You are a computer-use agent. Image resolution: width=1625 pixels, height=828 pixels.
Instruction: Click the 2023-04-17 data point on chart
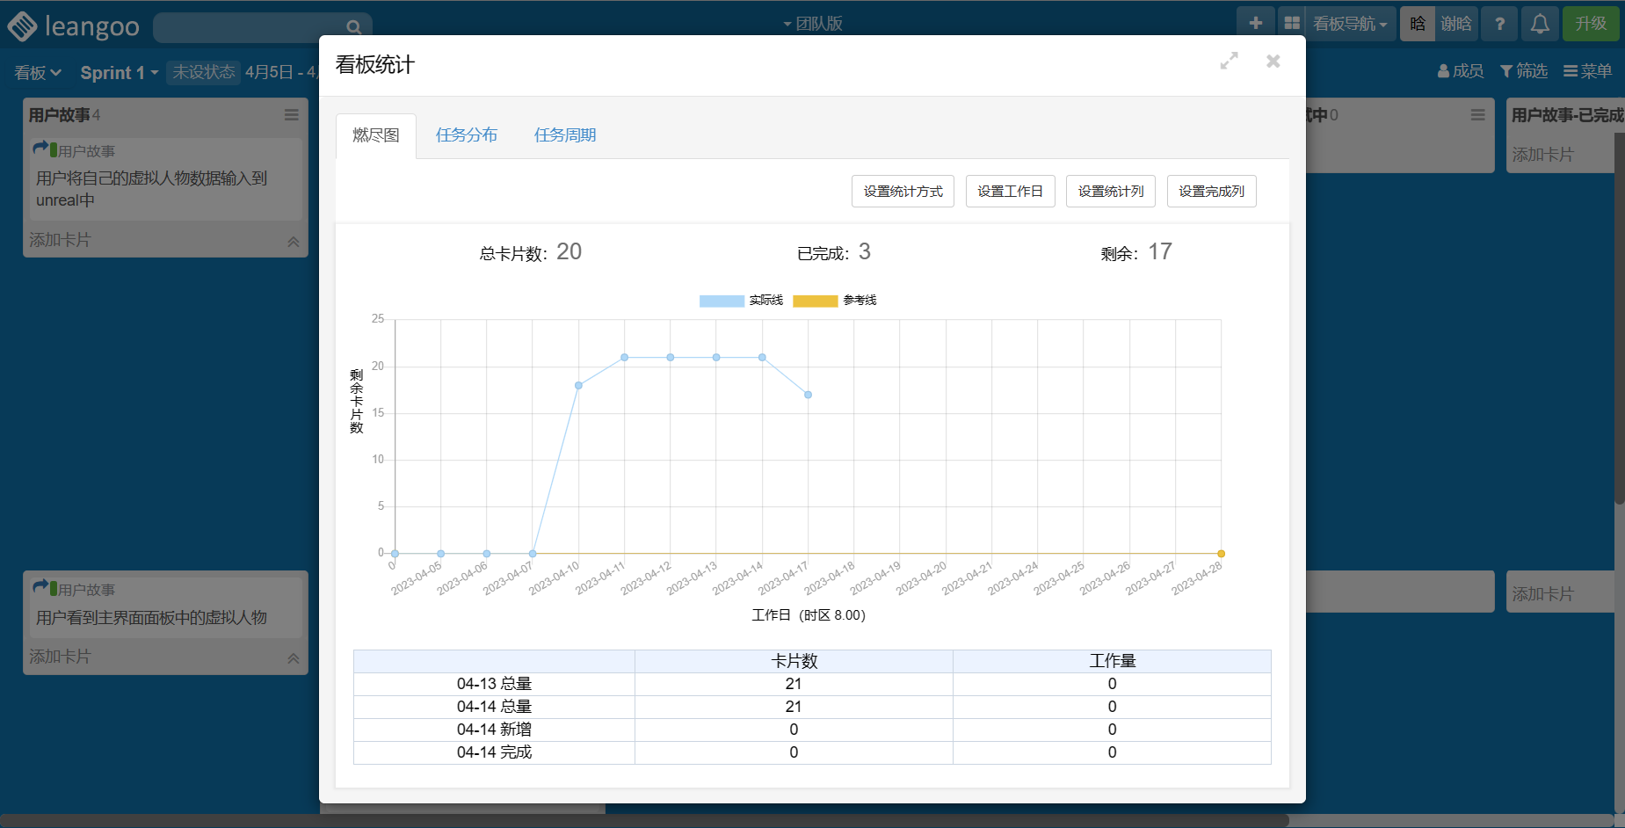[x=808, y=395]
